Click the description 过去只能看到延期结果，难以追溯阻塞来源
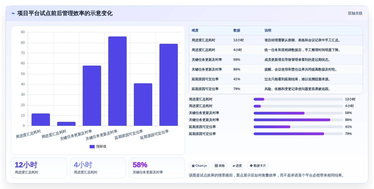374x189 pixels. tap(298, 79)
